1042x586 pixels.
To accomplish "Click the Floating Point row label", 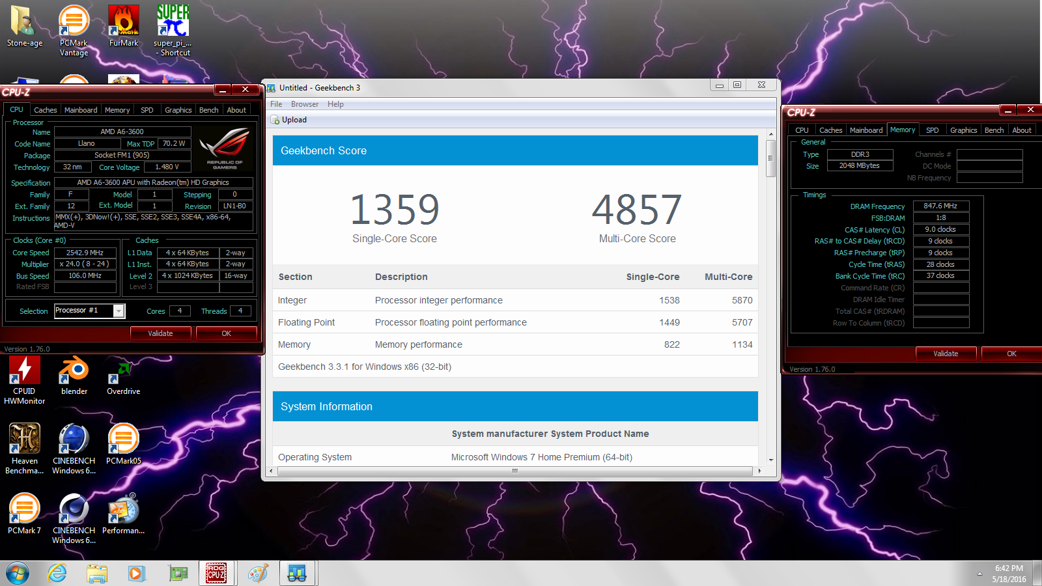I will [x=306, y=322].
